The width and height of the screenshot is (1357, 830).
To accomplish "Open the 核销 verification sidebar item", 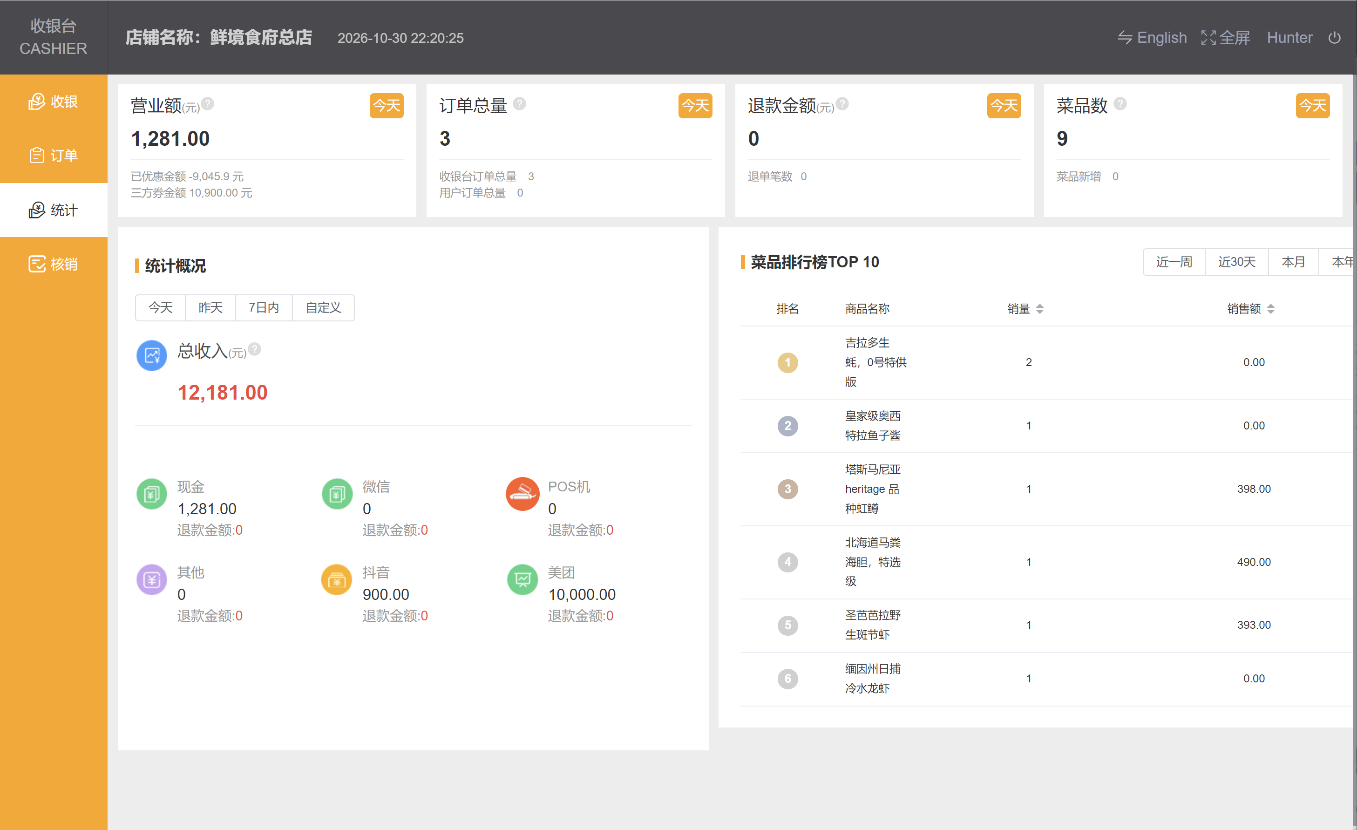I will [x=54, y=264].
